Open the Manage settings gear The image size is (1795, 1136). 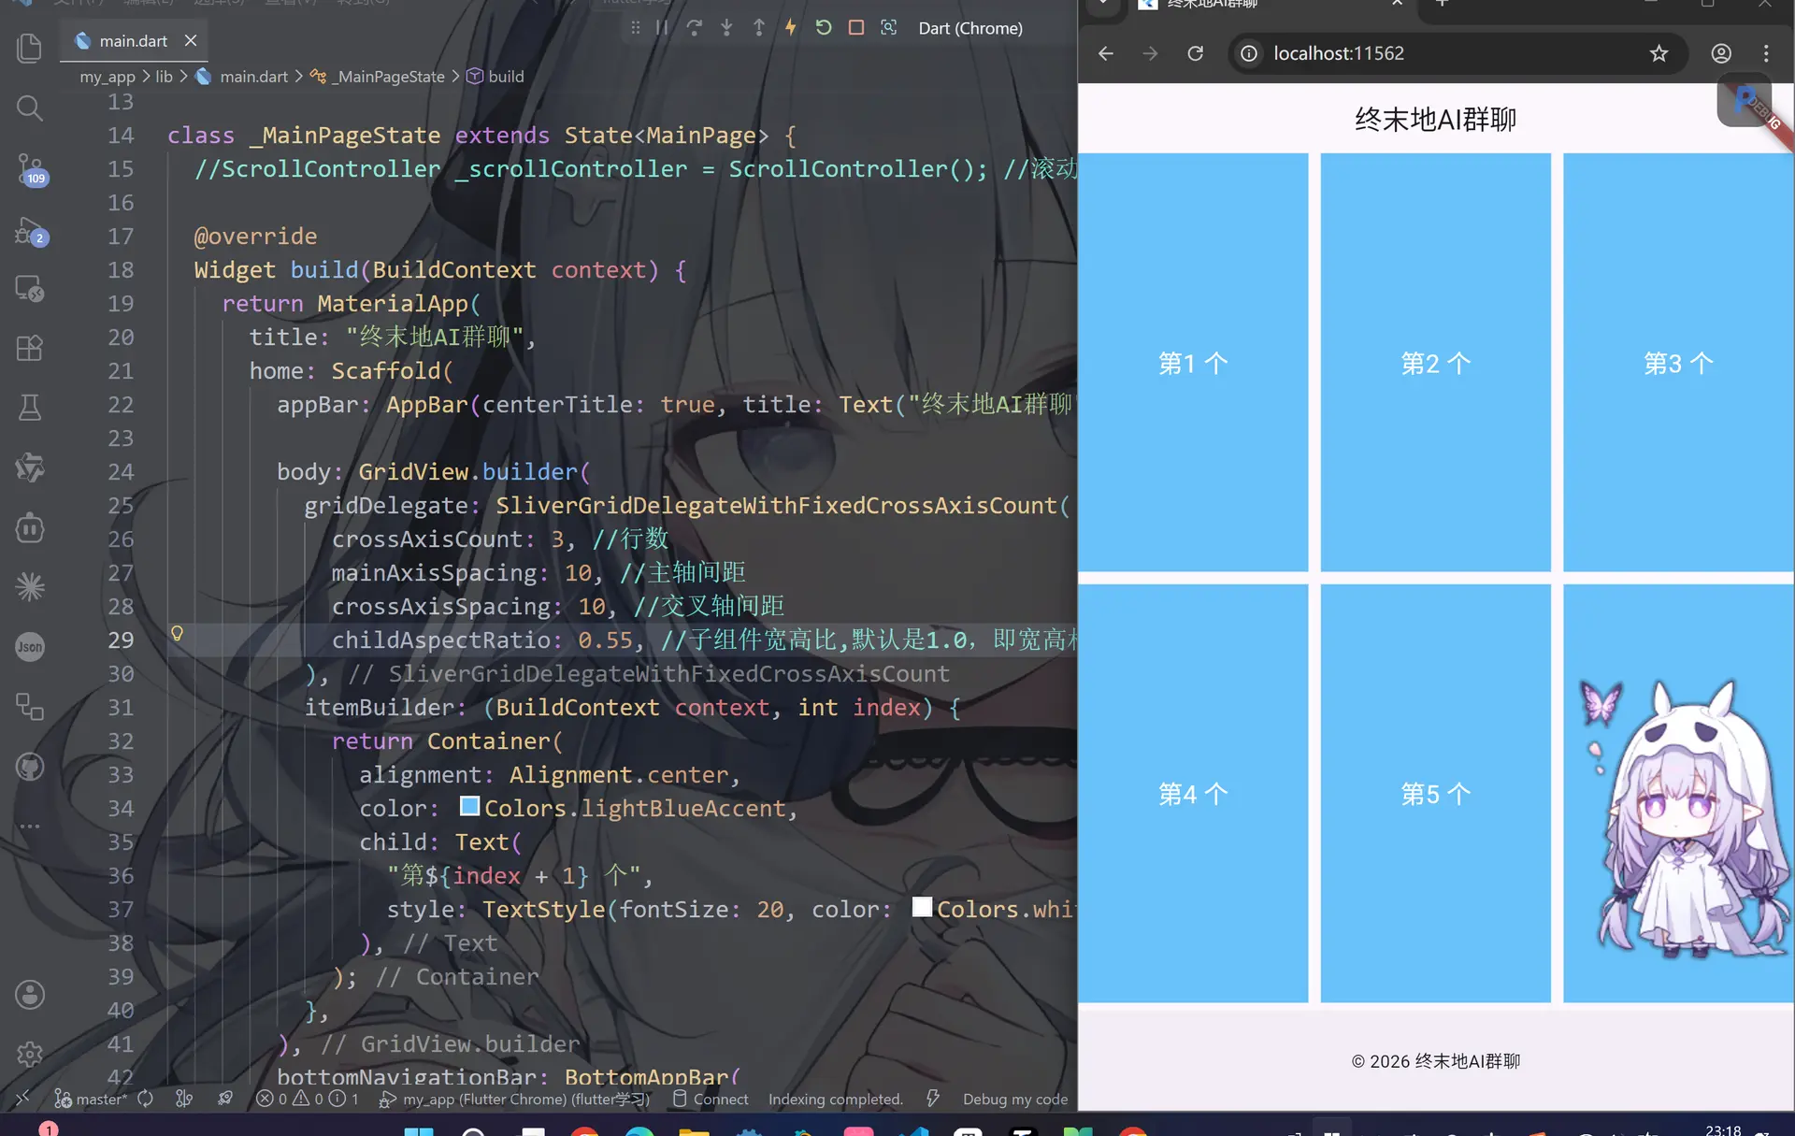pyautogui.click(x=30, y=1055)
